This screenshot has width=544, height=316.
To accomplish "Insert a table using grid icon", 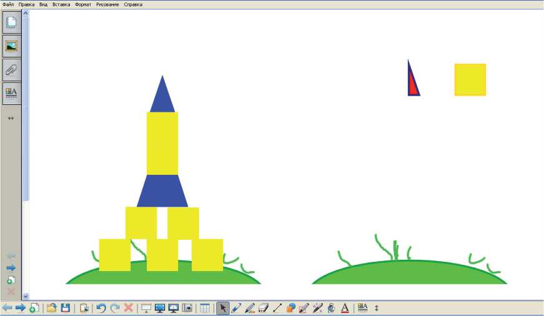I will coord(205,308).
